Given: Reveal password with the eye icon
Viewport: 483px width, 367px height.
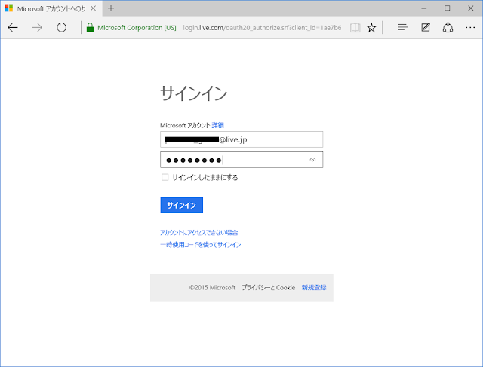Looking at the screenshot, I should point(312,160).
